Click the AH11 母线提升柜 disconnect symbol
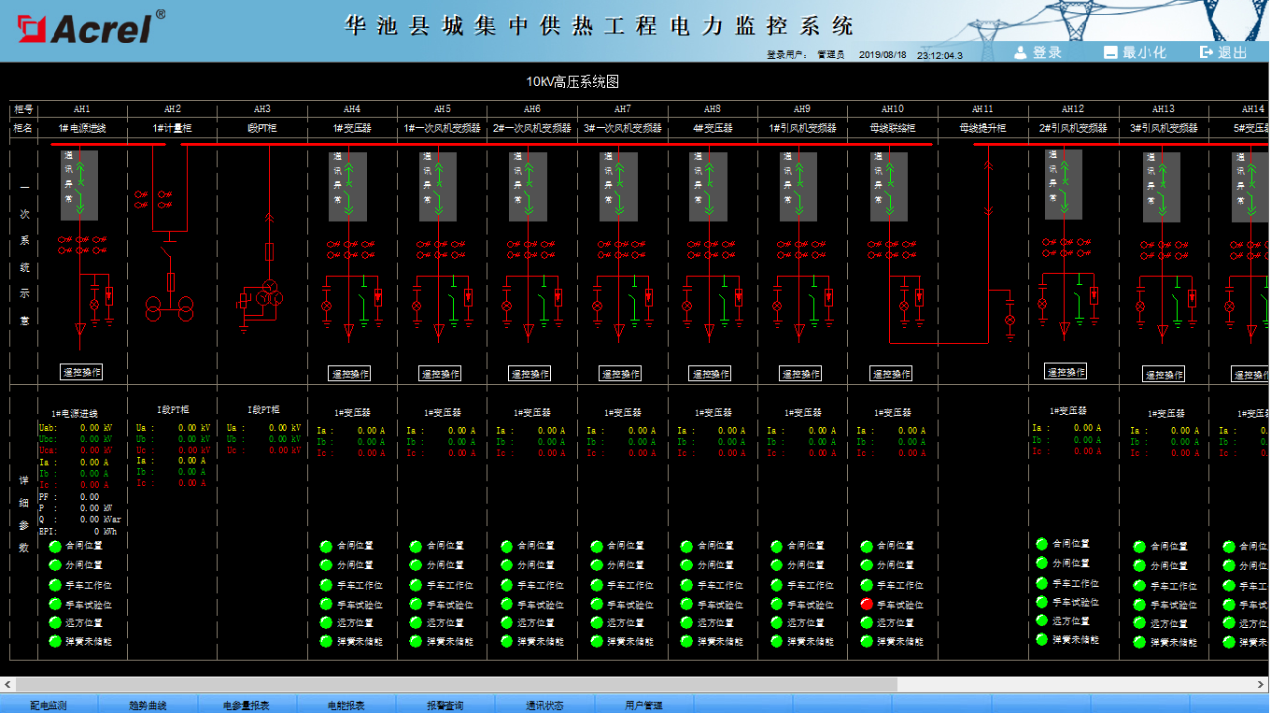 [x=987, y=189]
